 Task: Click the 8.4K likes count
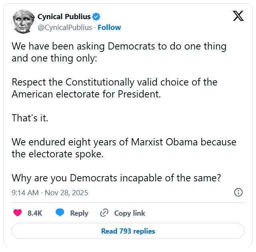click(x=35, y=213)
